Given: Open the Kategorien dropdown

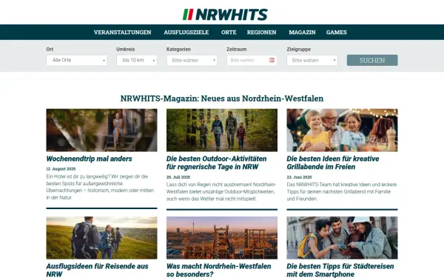Looking at the screenshot, I should (x=192, y=60).
